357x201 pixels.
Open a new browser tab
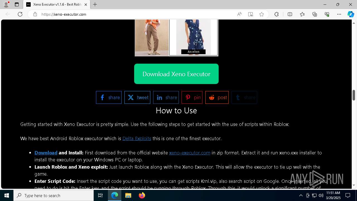coord(95,4)
